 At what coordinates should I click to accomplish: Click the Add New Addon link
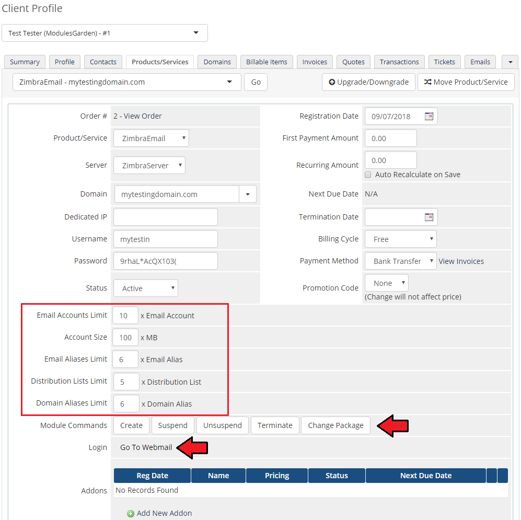164,513
